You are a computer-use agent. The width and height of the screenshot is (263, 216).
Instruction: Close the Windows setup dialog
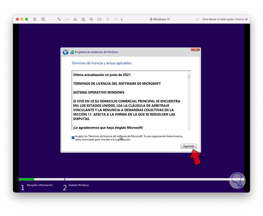(x=196, y=49)
